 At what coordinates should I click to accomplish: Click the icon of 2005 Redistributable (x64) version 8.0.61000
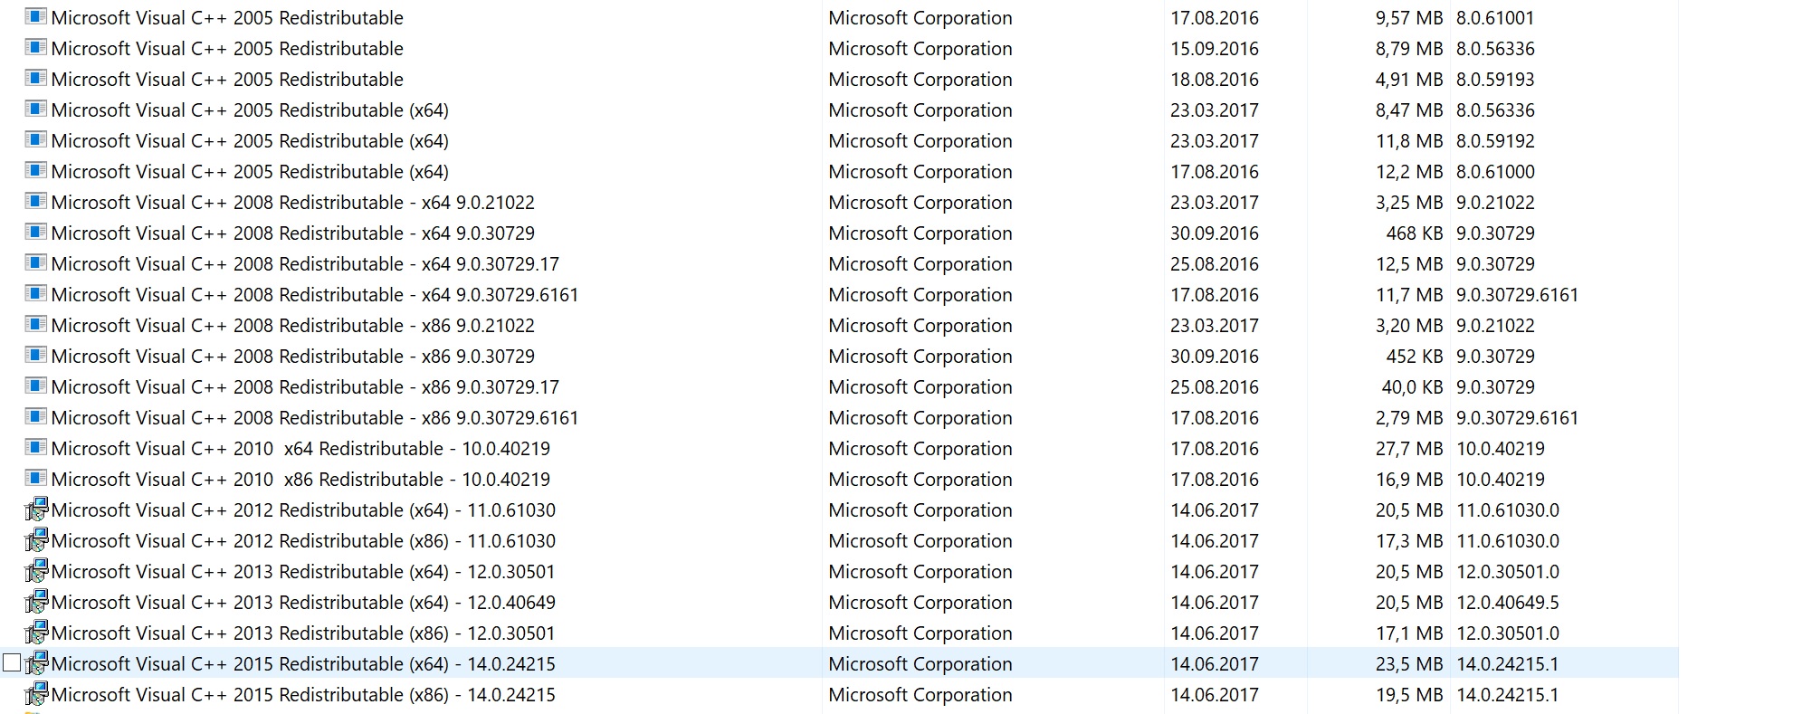tap(36, 170)
